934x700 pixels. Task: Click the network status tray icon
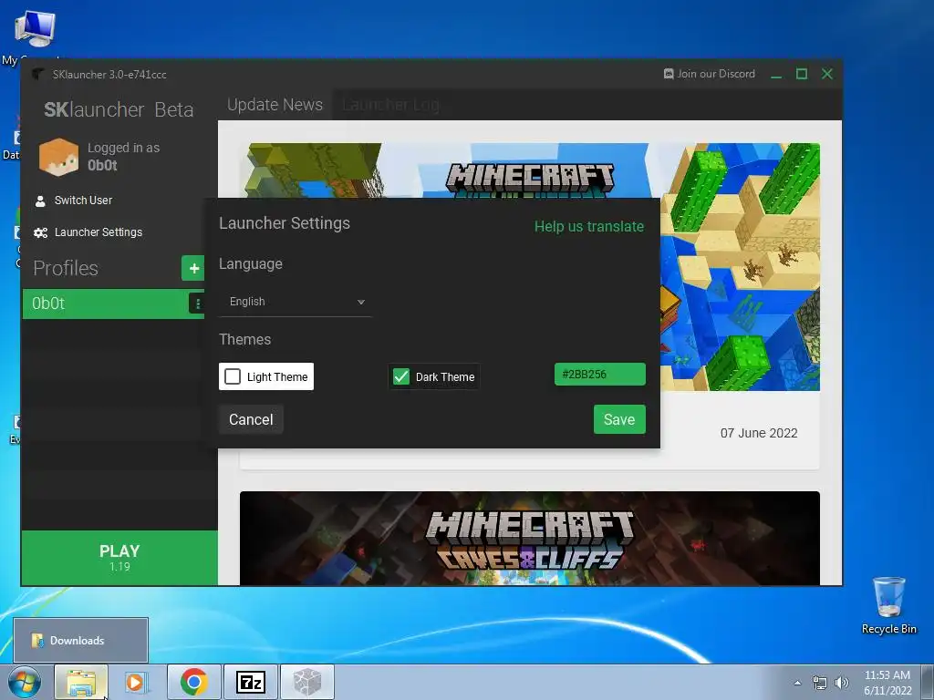[820, 683]
